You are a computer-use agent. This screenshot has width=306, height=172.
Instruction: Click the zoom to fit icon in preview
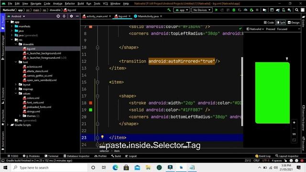(x=294, y=140)
